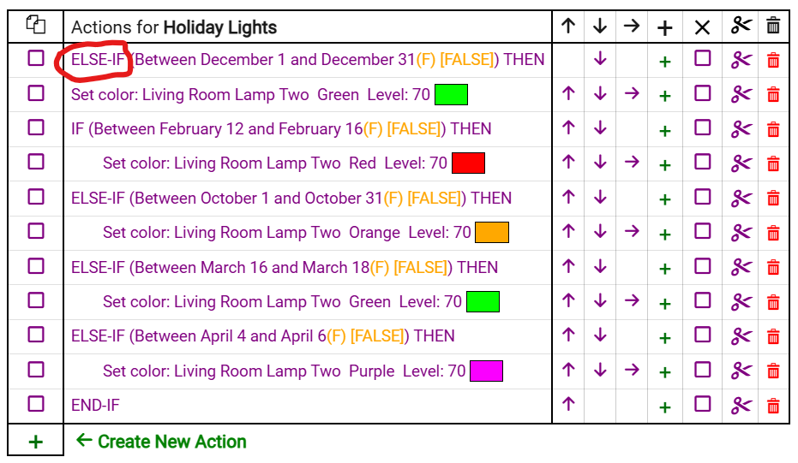Image resolution: width=798 pixels, height=463 pixels.
Task: Delete the Purple set color action
Action: coord(773,371)
